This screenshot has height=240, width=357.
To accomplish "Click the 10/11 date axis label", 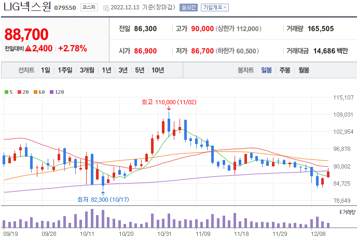I will point(87,234).
